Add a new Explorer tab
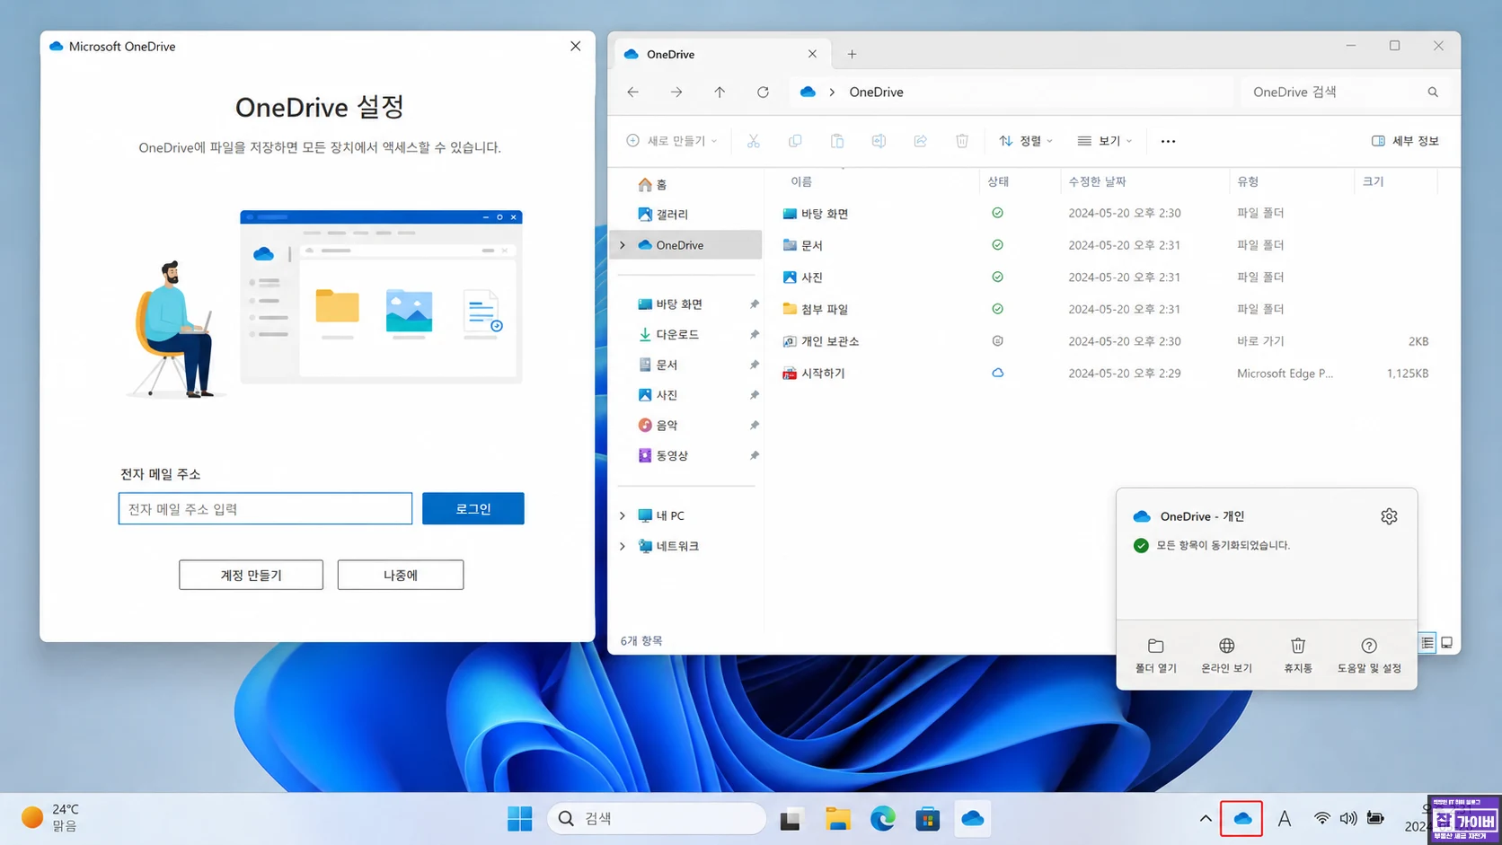Viewport: 1502px width, 845px height. [852, 54]
